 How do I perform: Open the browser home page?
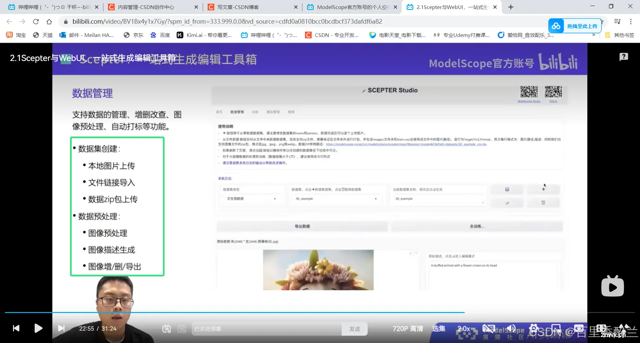[49, 22]
